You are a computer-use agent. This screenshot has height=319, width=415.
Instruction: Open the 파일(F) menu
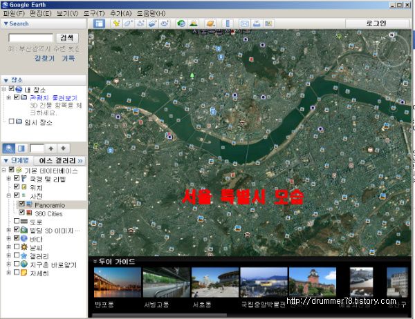point(14,13)
